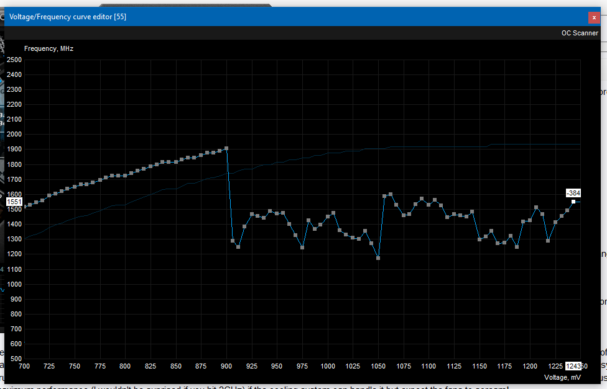Screen dimensions: 607x389
Task: Select the peak curve point at 900 mV
Action: [x=226, y=148]
